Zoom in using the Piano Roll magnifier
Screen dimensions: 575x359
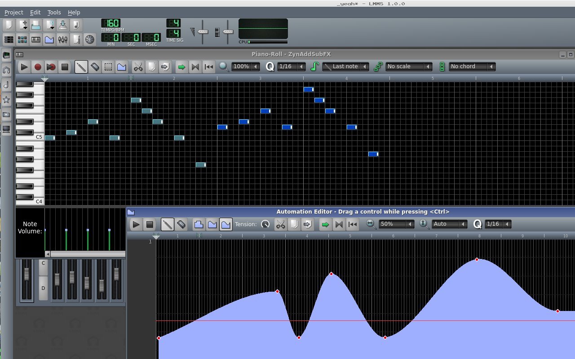(224, 66)
